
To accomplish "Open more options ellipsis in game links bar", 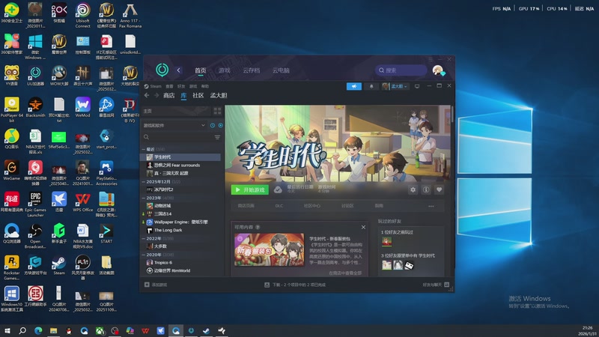I will 431,206.
